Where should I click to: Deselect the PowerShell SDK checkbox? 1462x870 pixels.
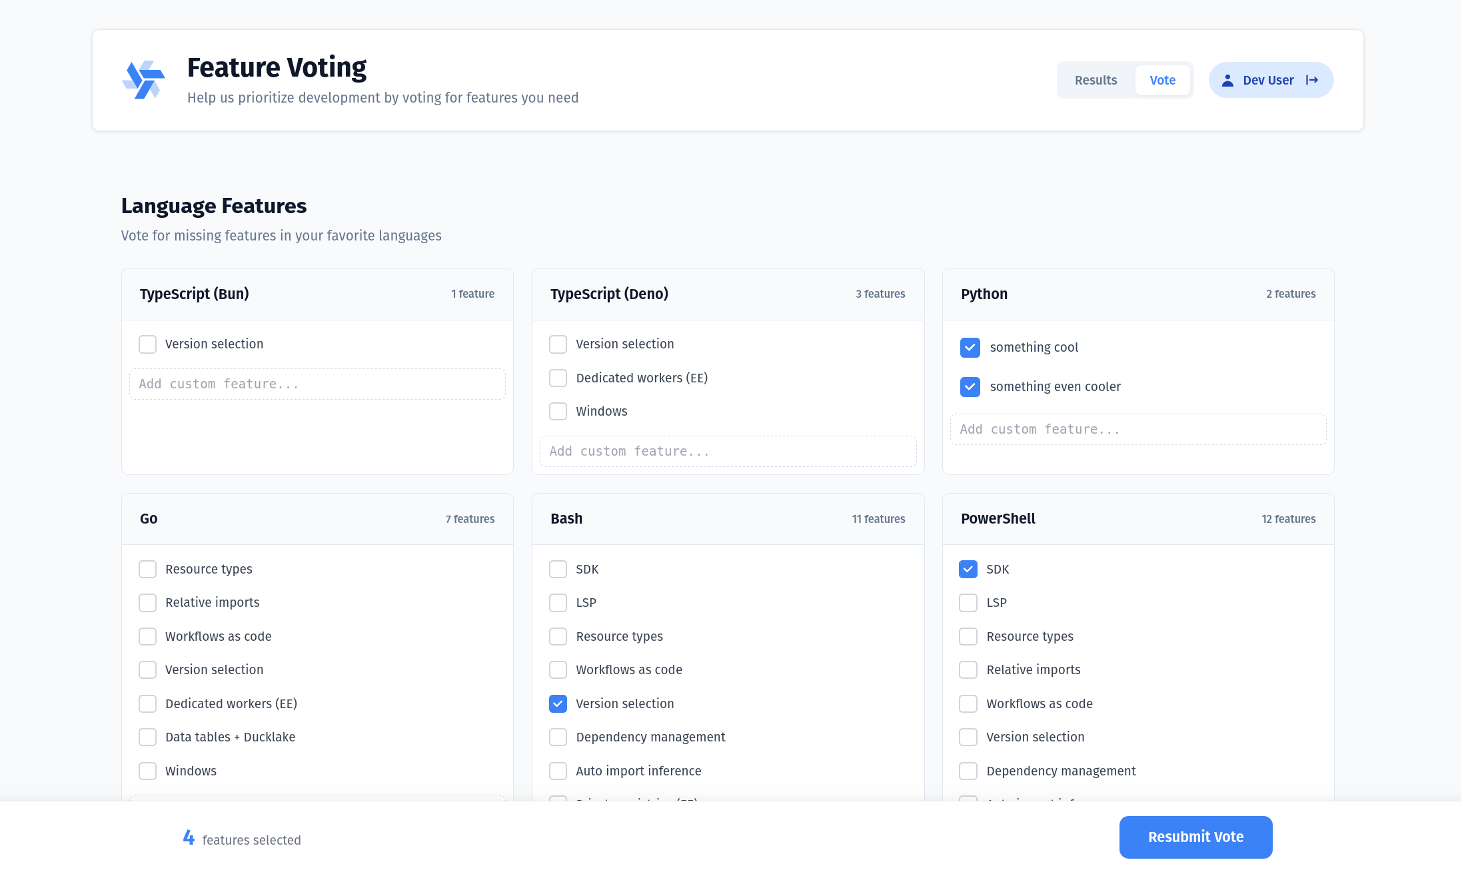[968, 570]
